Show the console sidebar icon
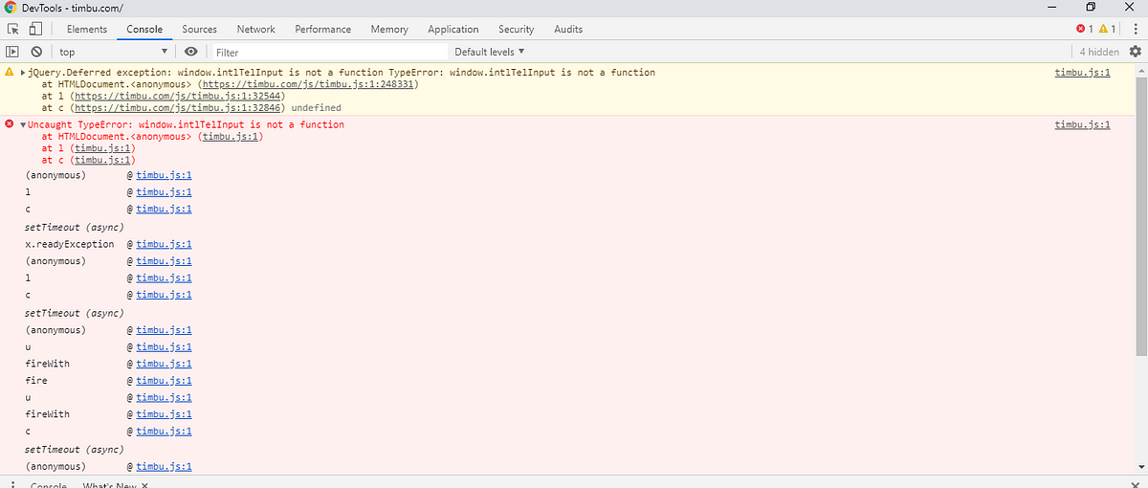This screenshot has width=1148, height=488. click(x=13, y=52)
